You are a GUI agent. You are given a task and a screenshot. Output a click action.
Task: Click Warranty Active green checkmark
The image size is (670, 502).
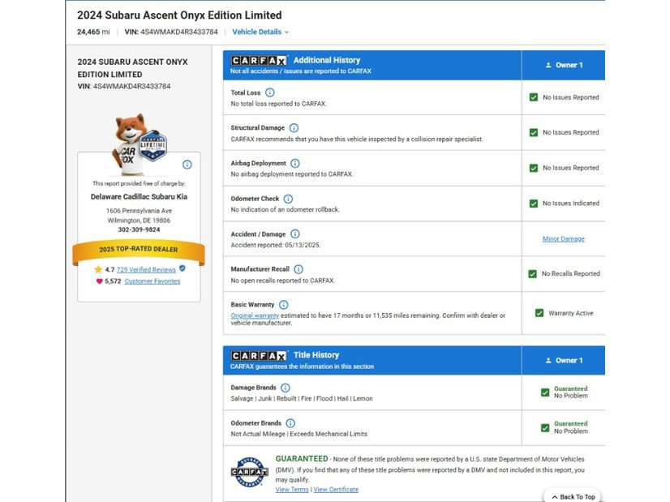pyautogui.click(x=539, y=313)
